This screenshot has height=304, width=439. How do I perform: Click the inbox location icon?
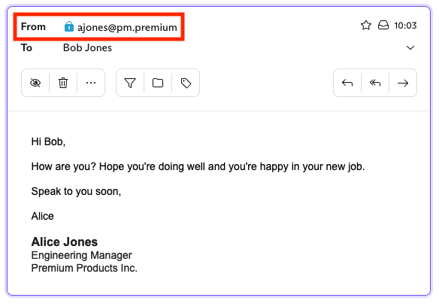pyautogui.click(x=383, y=26)
